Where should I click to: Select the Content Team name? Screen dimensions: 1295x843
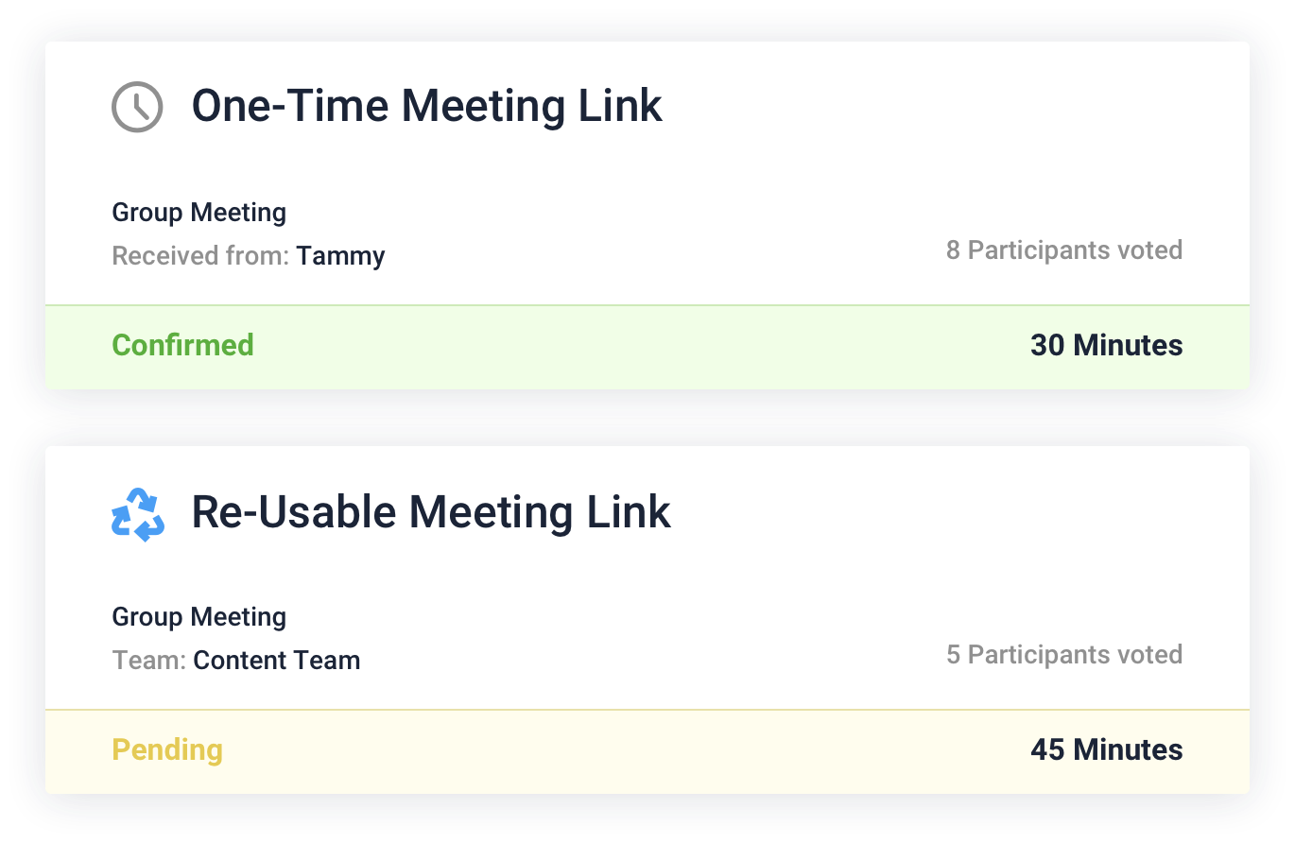click(276, 660)
